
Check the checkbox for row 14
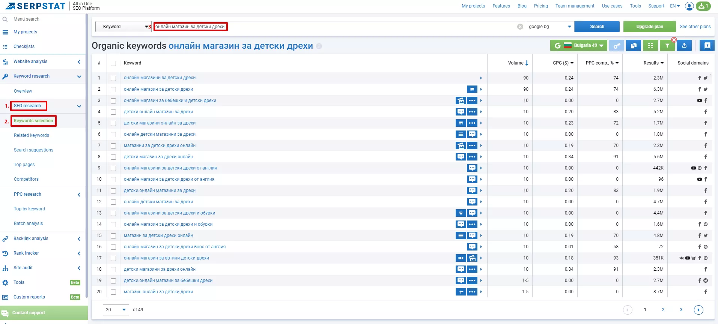113,225
